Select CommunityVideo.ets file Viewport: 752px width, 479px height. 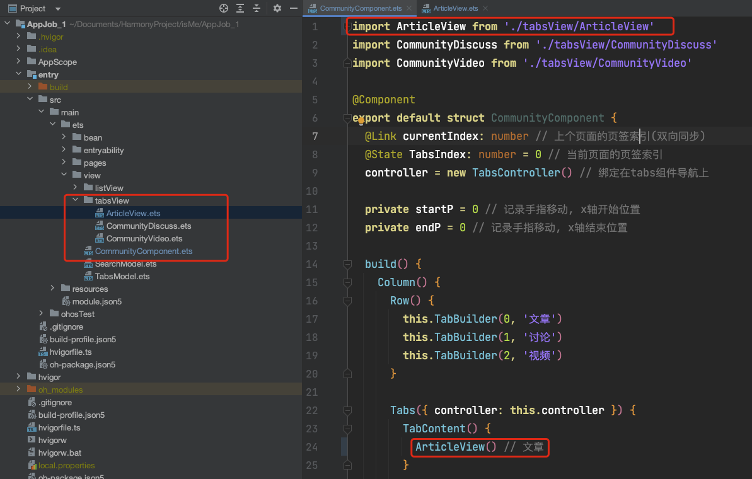pos(144,238)
